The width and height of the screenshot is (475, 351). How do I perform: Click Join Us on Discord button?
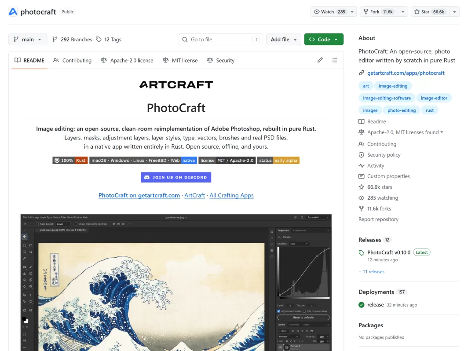pos(176,177)
